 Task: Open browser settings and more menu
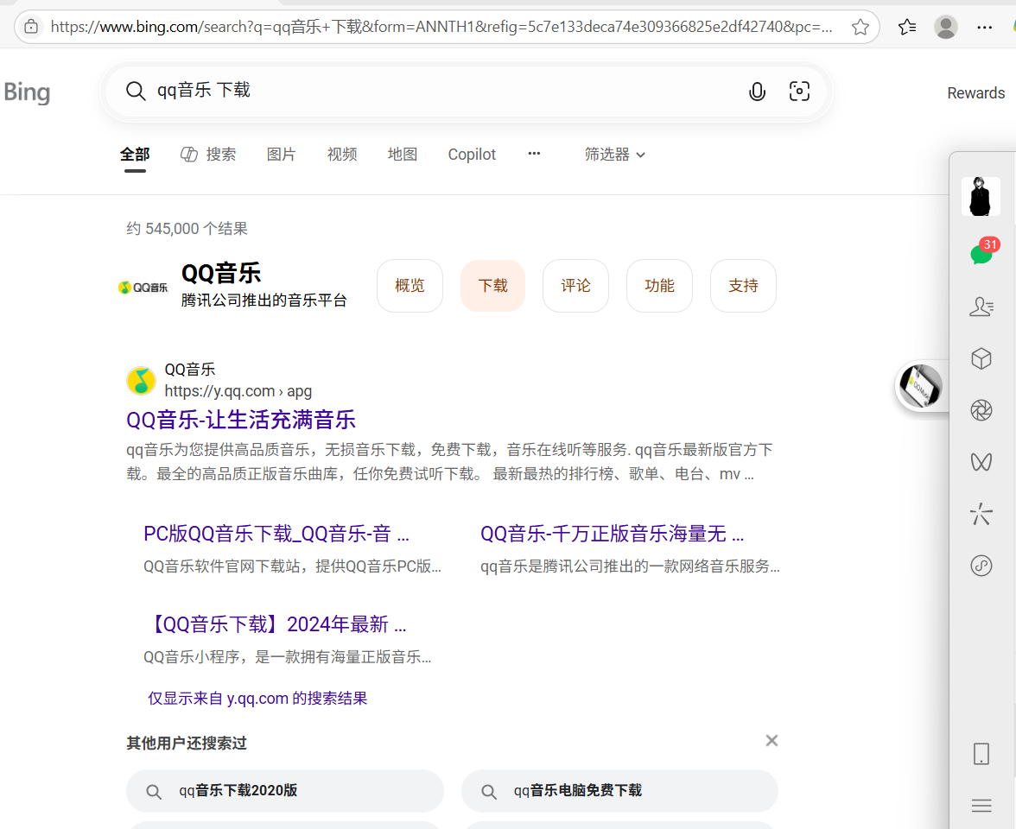point(984,27)
